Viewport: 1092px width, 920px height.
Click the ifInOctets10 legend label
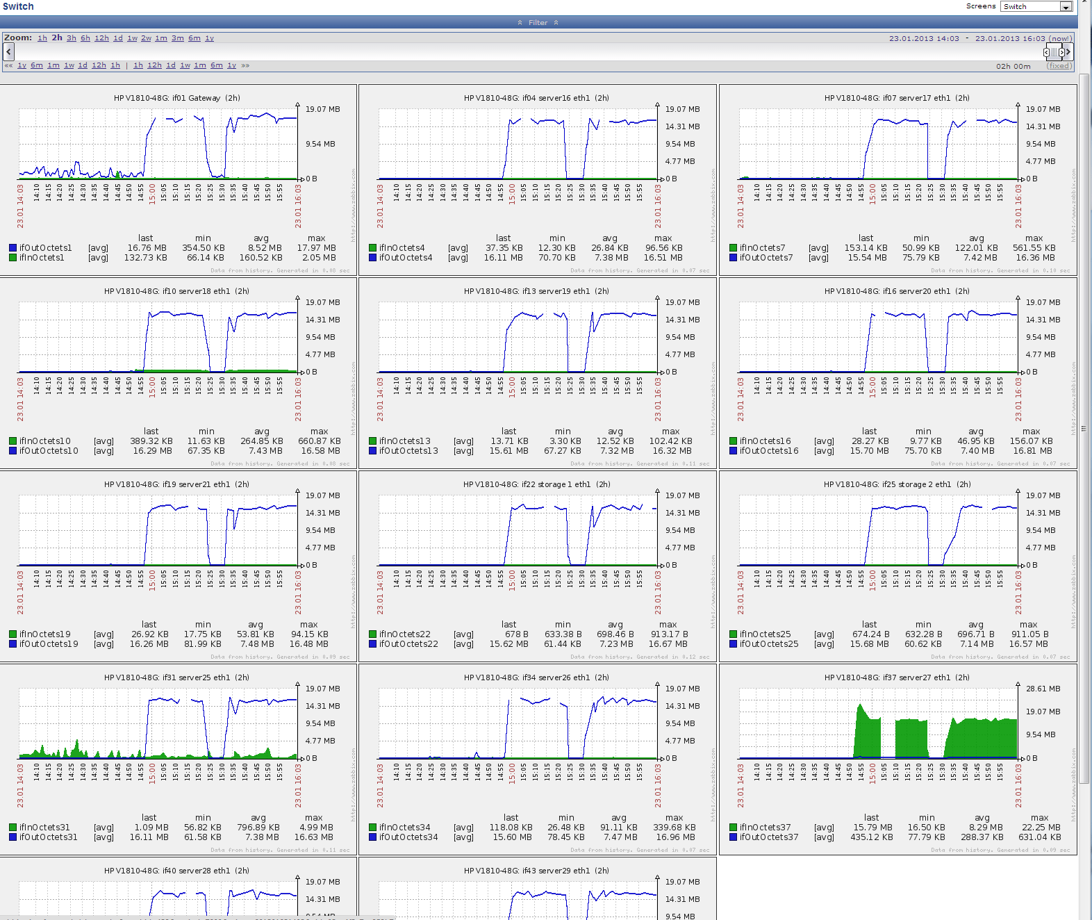point(45,441)
